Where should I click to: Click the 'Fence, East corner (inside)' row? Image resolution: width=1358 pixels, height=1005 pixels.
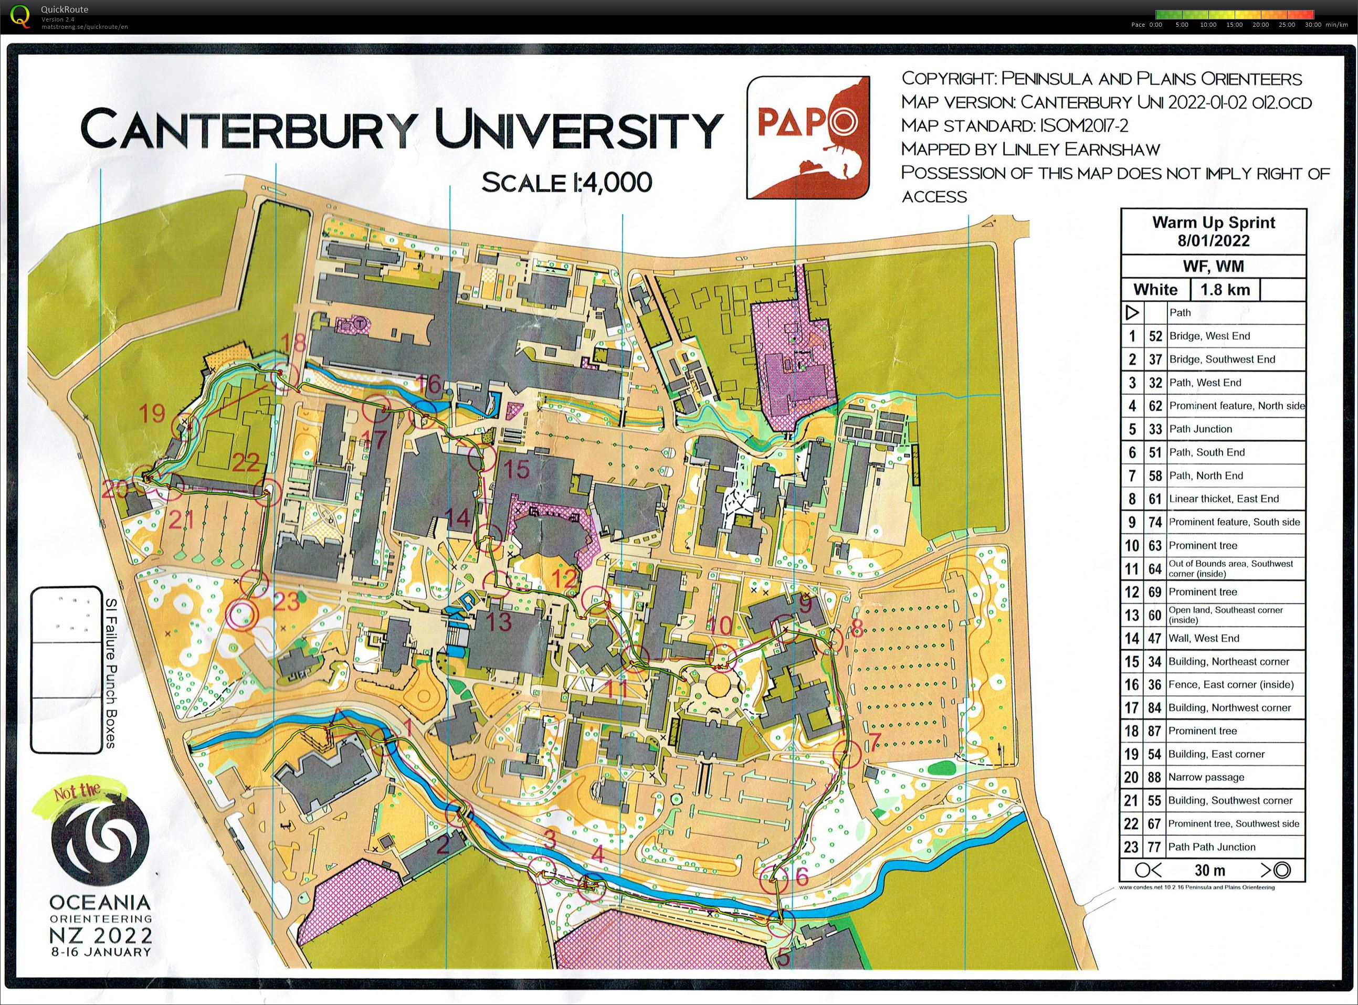pos(1213,684)
